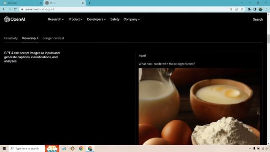
Task: Toggle the browser side panel icon
Action: pyautogui.click(x=255, y=9)
